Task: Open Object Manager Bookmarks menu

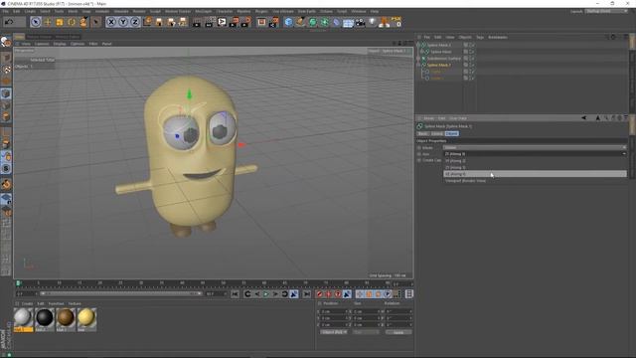Action: coord(498,38)
